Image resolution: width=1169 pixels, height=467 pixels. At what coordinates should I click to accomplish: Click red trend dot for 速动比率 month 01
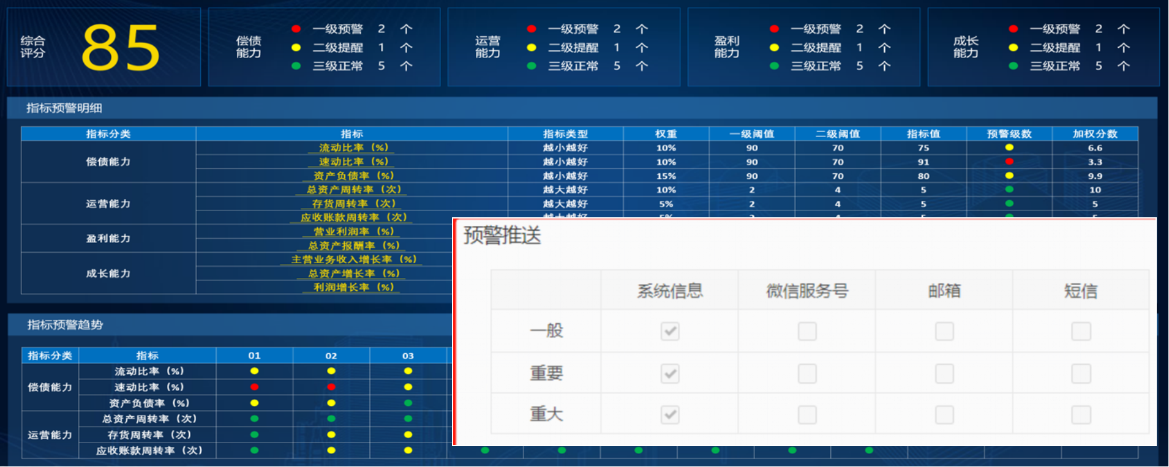(254, 387)
